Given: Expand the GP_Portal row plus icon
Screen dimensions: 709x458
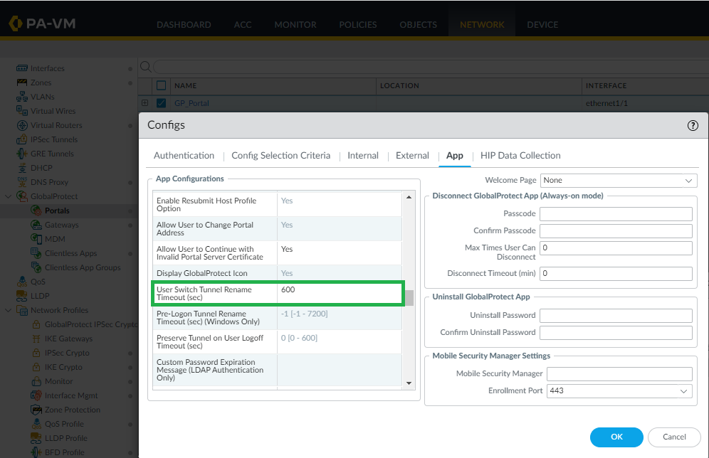Looking at the screenshot, I should (x=145, y=103).
